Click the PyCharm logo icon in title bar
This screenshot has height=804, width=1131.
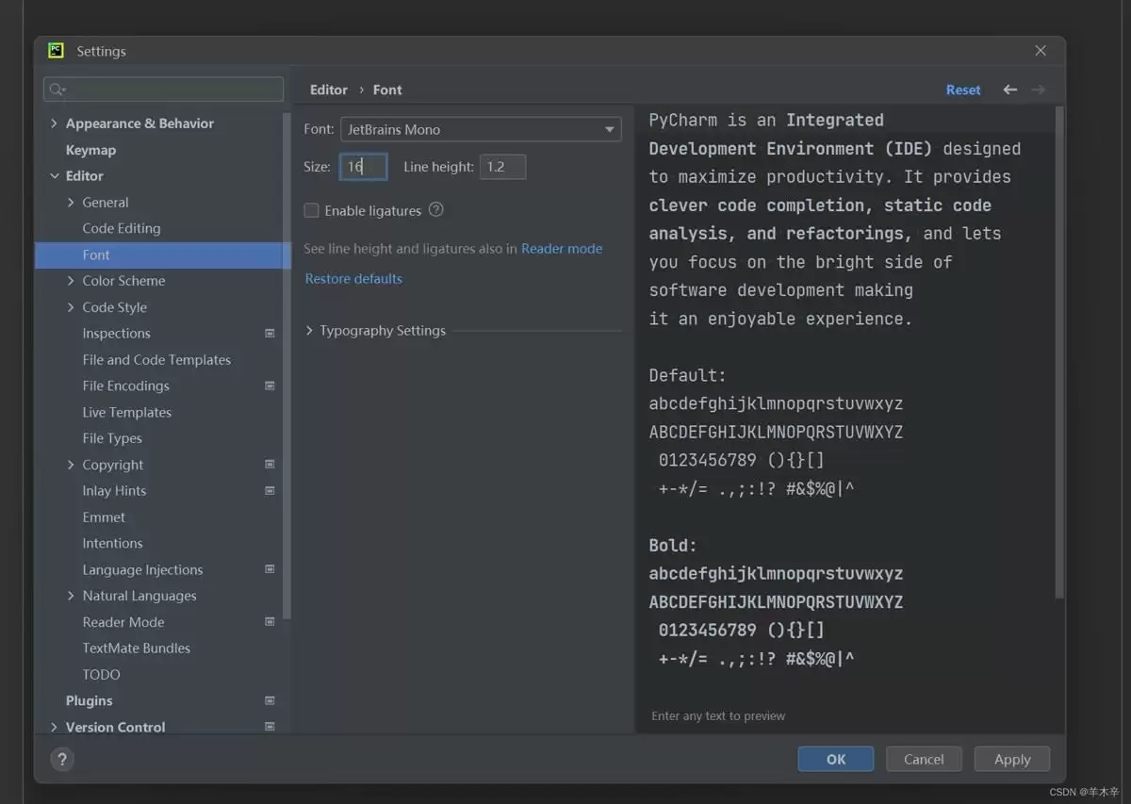[57, 51]
